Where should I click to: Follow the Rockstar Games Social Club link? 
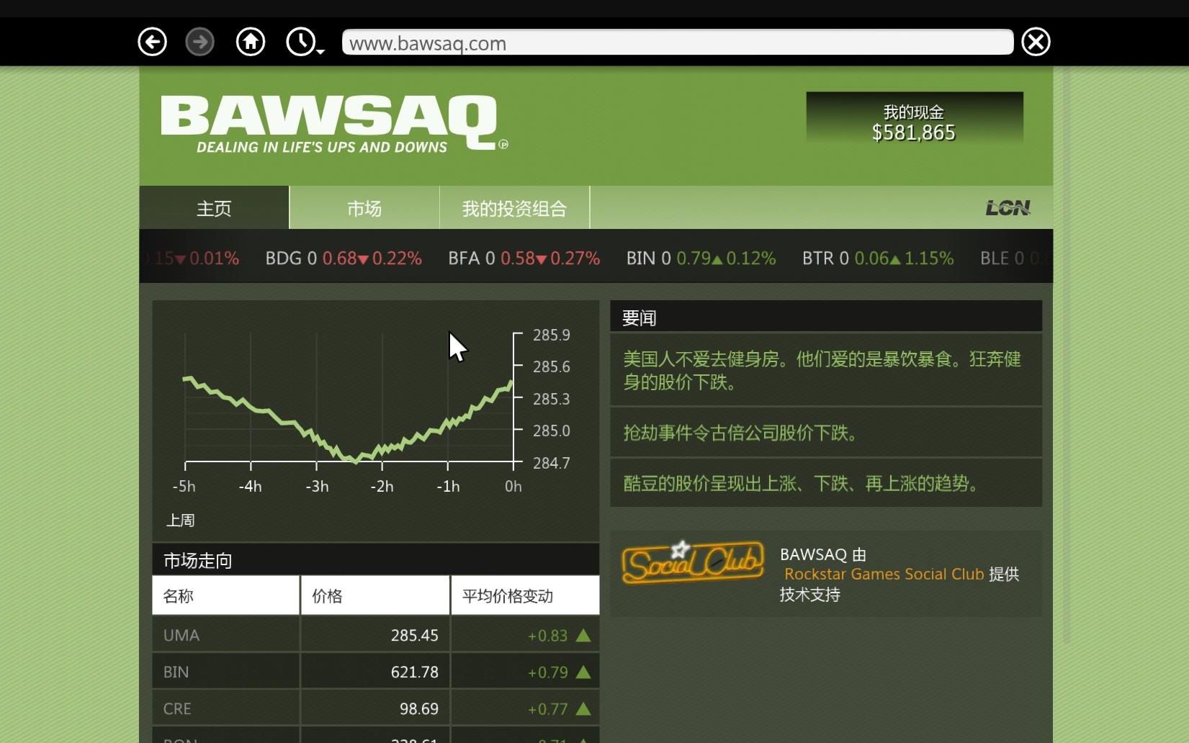click(884, 574)
